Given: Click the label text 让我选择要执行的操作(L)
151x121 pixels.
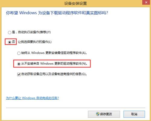Looking at the screenshot, I should coord(35,42).
